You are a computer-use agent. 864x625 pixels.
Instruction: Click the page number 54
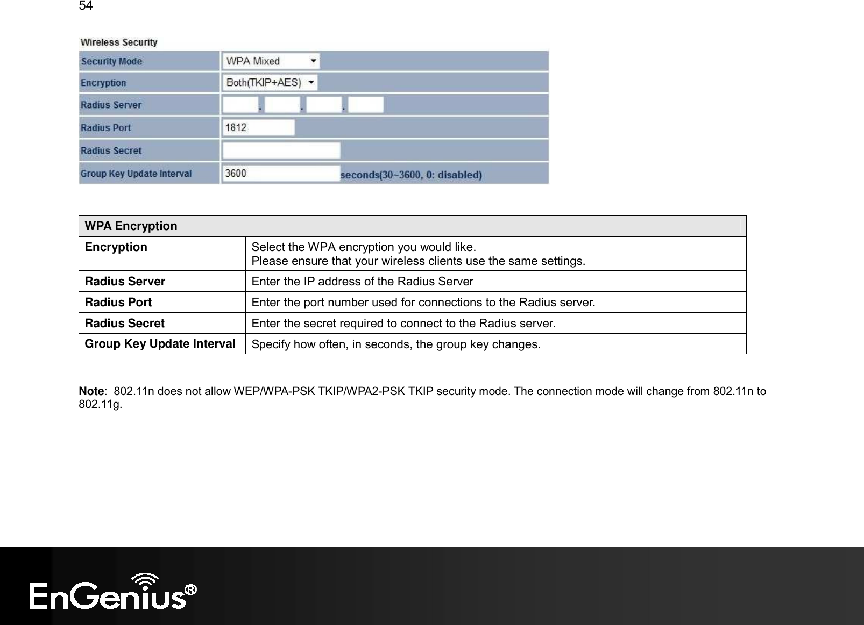86,6
